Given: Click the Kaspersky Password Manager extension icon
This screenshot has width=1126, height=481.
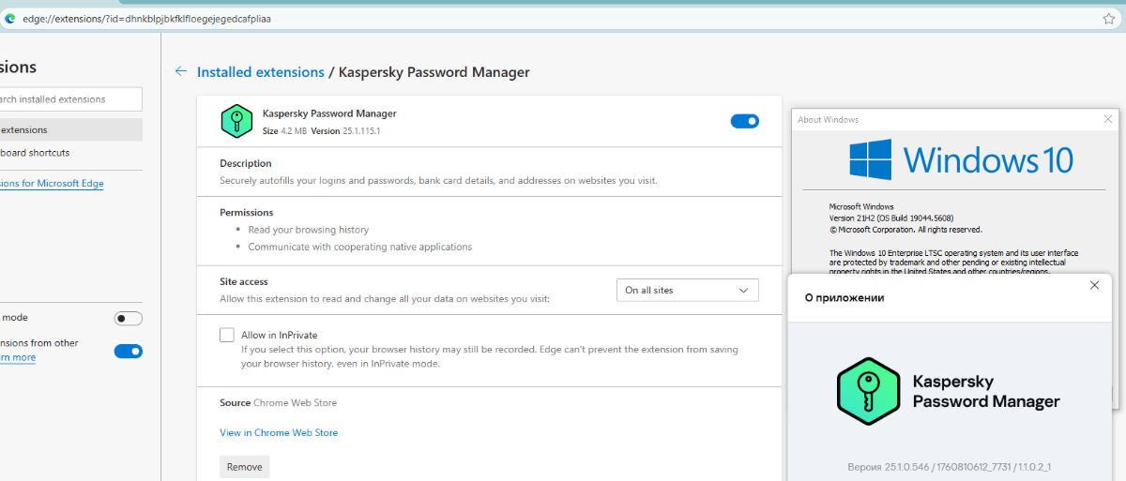Looking at the screenshot, I should pos(236,122).
